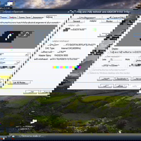141x141 pixels.
Task: Select the Settings tab in Display Properties
Action: click(49, 17)
